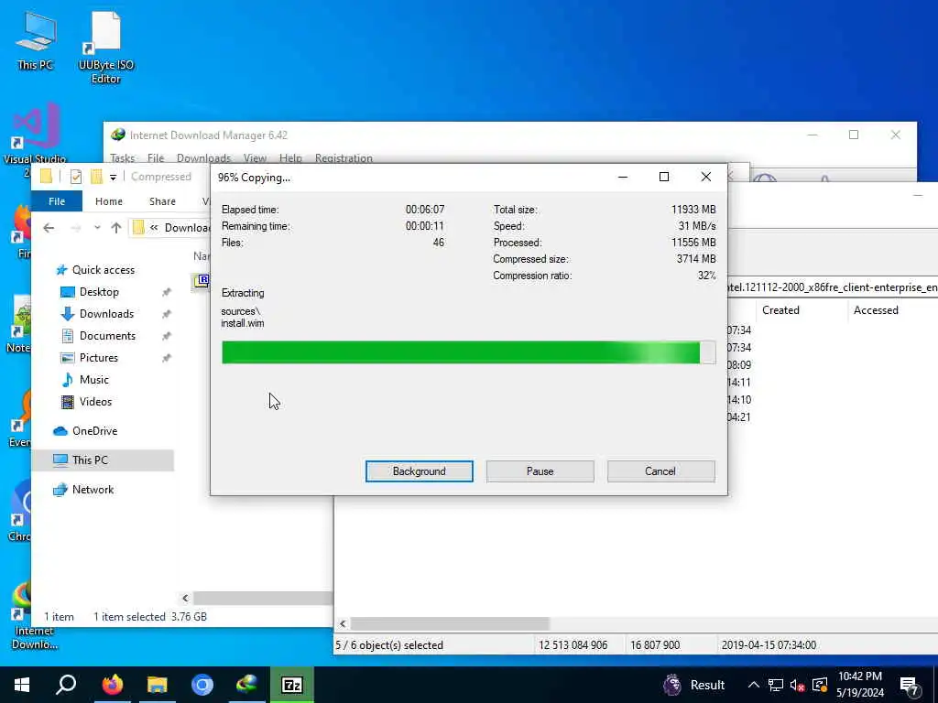This screenshot has width=938, height=703.
Task: Open the Help menu in Internet Download Manager
Action: tap(290, 157)
